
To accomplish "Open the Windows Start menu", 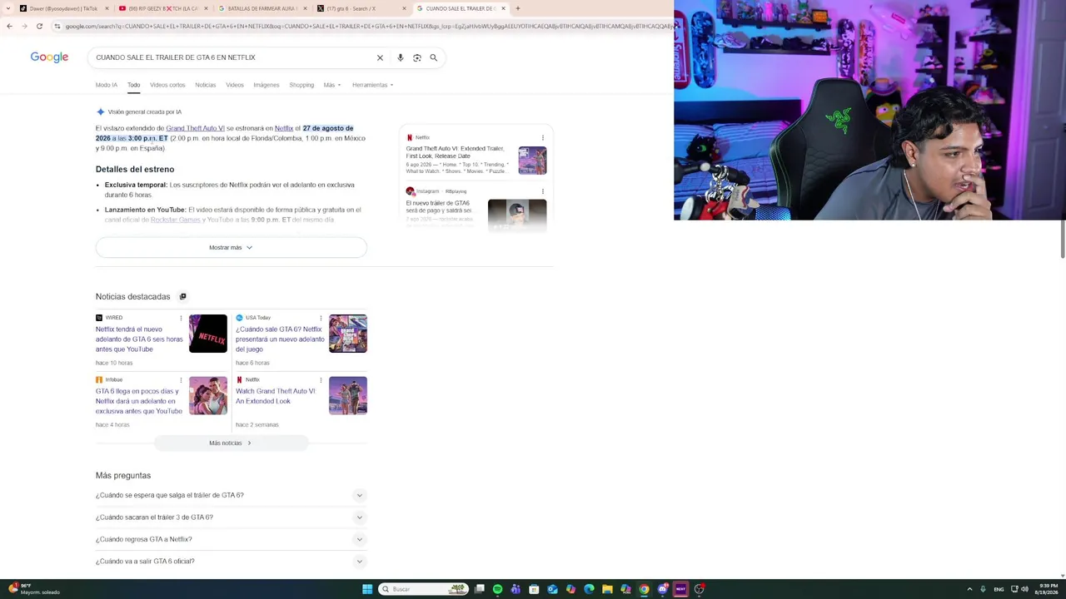I will pyautogui.click(x=367, y=589).
